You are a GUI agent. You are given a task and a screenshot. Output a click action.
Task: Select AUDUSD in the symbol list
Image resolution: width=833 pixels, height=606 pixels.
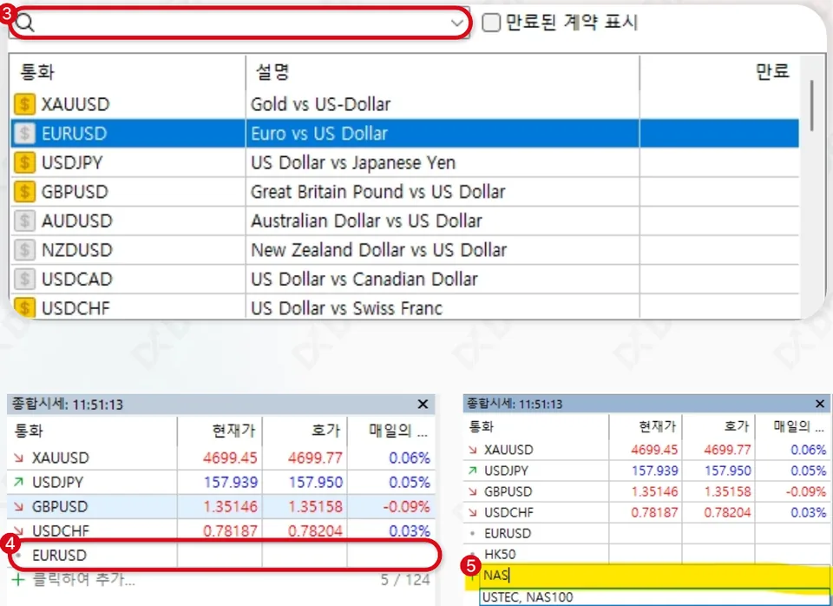click(405, 221)
